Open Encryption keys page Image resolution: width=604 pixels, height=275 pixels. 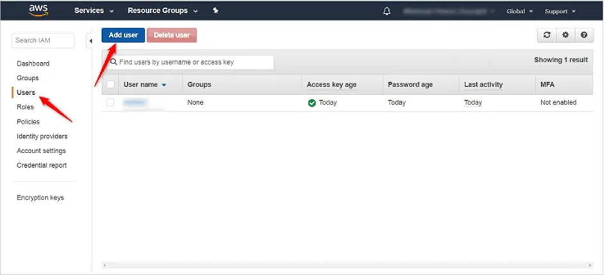40,197
